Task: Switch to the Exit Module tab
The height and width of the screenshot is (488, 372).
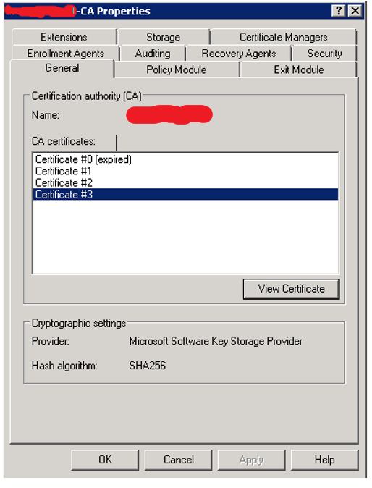Action: pos(299,70)
